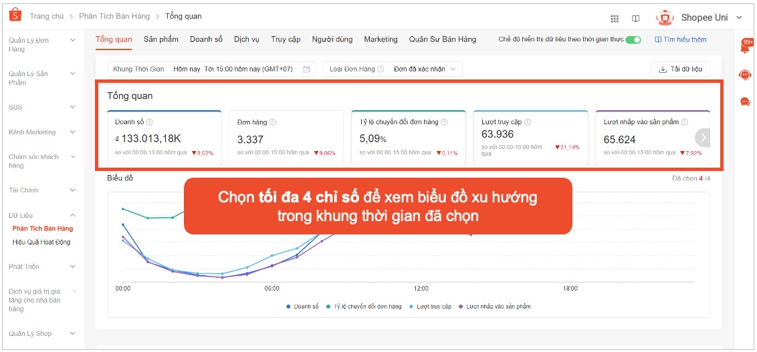Open customer support headset icon
Screen dimensions: 757x352
pos(744,75)
